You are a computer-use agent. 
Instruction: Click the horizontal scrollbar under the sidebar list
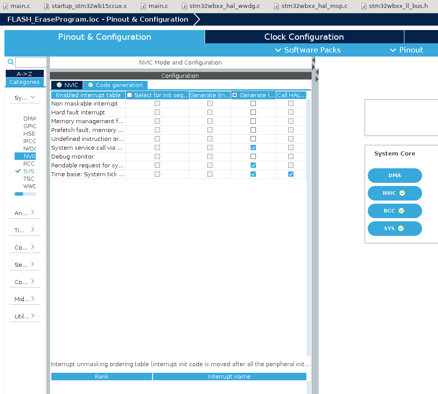pos(25,194)
